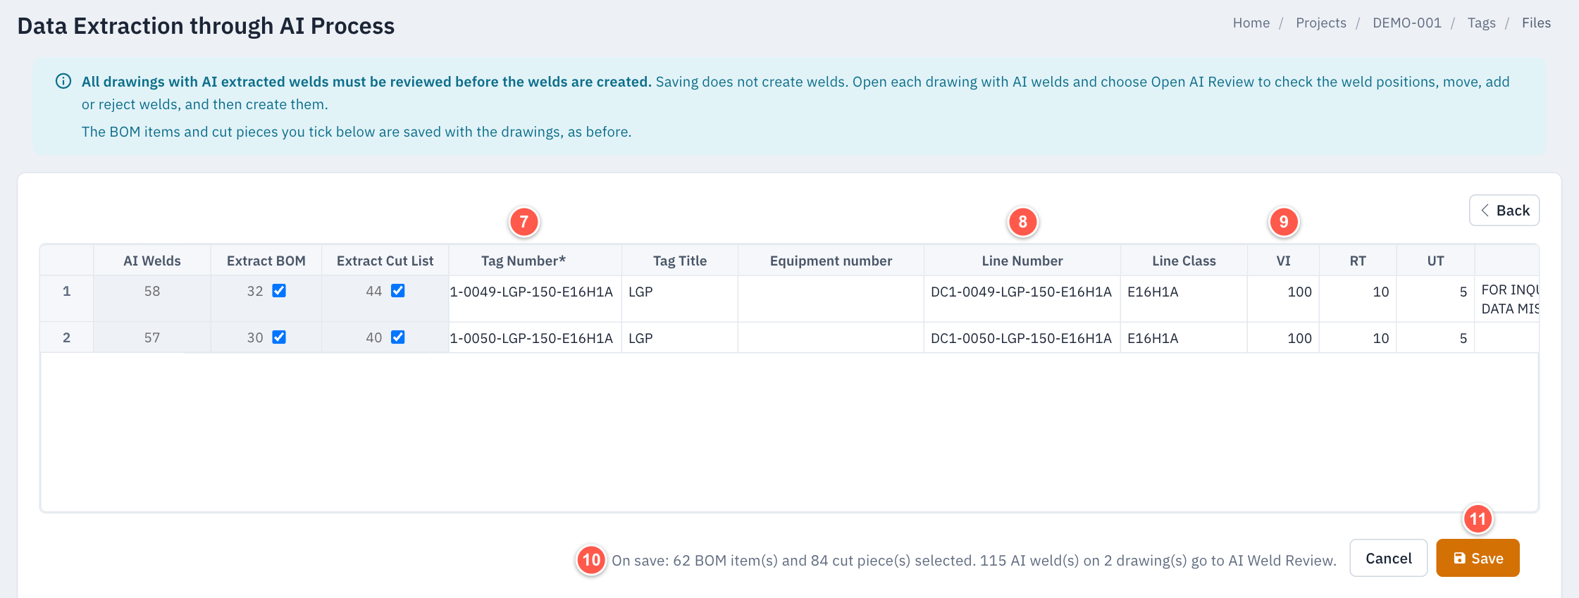
Task: Untick Extract BOM checkbox in row 1
Action: click(x=279, y=291)
